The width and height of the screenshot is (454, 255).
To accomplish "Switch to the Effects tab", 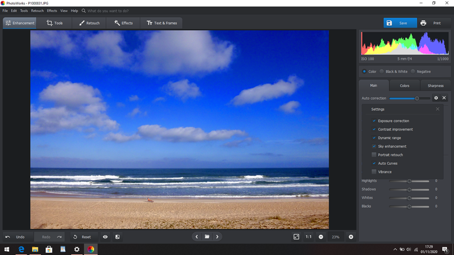I will click(x=124, y=23).
